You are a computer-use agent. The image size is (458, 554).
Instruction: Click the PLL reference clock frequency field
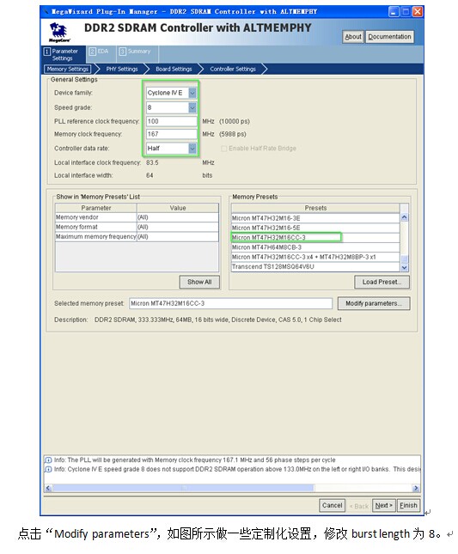[x=172, y=122]
